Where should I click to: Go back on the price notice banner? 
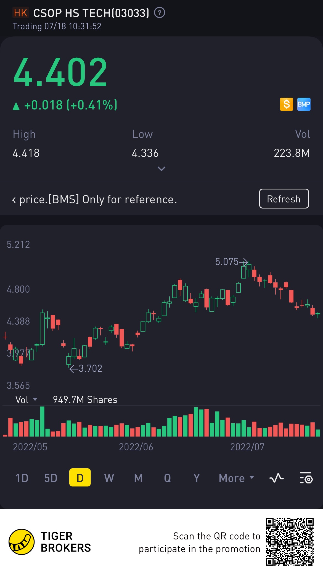click(x=14, y=200)
